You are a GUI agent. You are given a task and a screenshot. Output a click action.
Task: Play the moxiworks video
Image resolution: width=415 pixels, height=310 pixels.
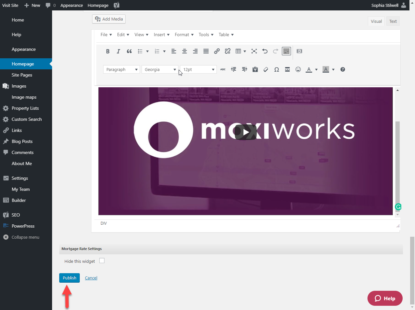click(x=246, y=132)
